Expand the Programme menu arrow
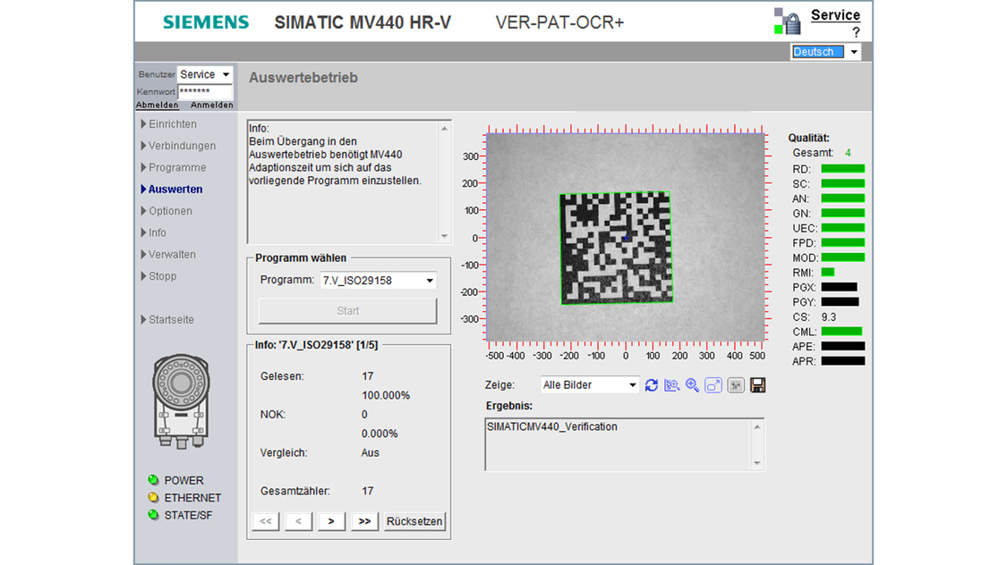The height and width of the screenshot is (565, 1007). click(143, 167)
